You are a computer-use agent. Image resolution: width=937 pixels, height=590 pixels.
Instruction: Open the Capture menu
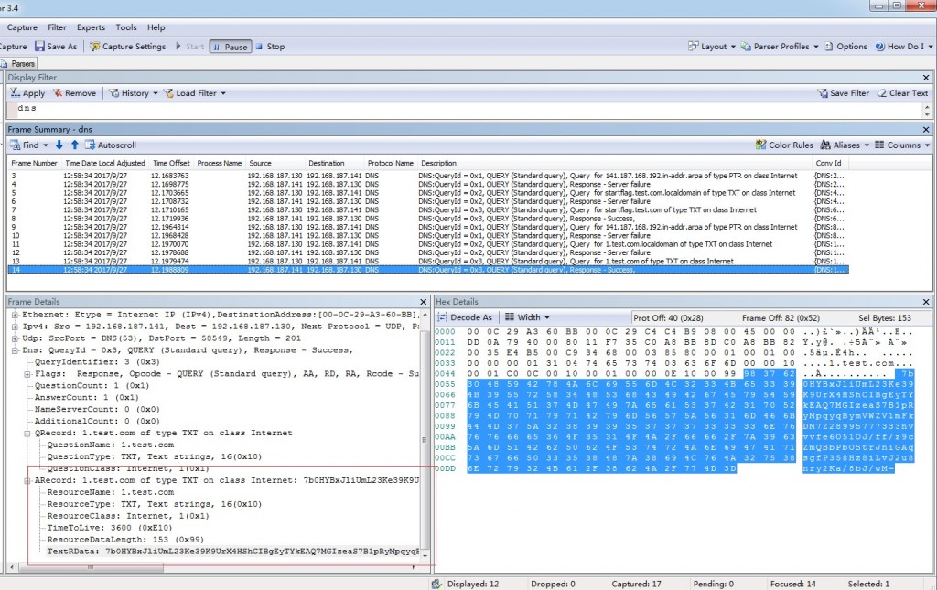click(x=22, y=27)
